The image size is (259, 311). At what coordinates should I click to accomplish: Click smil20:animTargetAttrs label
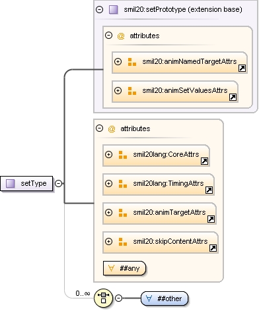169,212
